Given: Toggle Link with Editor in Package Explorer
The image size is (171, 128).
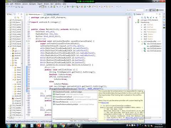Looking at the screenshot, I should click(18, 17).
